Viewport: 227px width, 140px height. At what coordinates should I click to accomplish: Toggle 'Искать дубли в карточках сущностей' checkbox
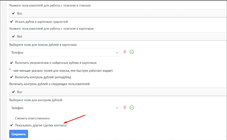(x=11, y=22)
